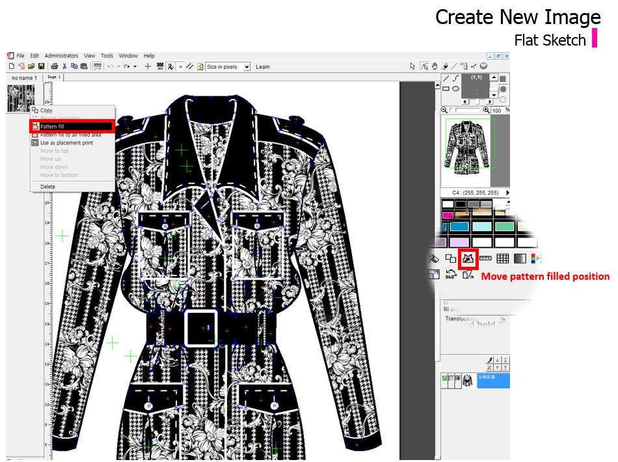Select the paint bucket fill tool
The width and height of the screenshot is (618, 462).
(x=434, y=258)
